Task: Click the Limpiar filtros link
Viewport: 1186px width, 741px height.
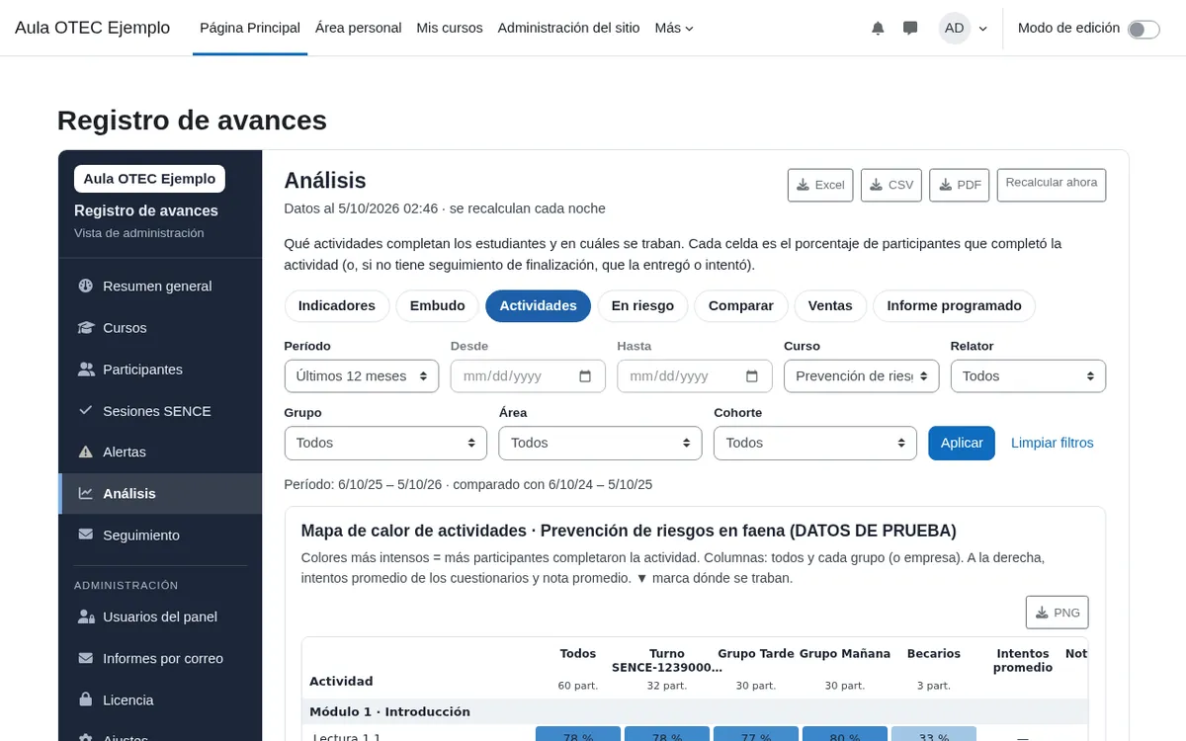Action: (x=1053, y=444)
